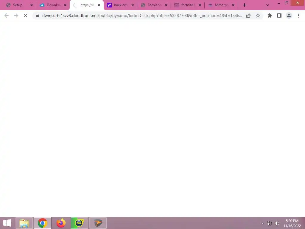305x229 pixels.
Task: Close the Fornit.com tab
Action: click(166, 5)
